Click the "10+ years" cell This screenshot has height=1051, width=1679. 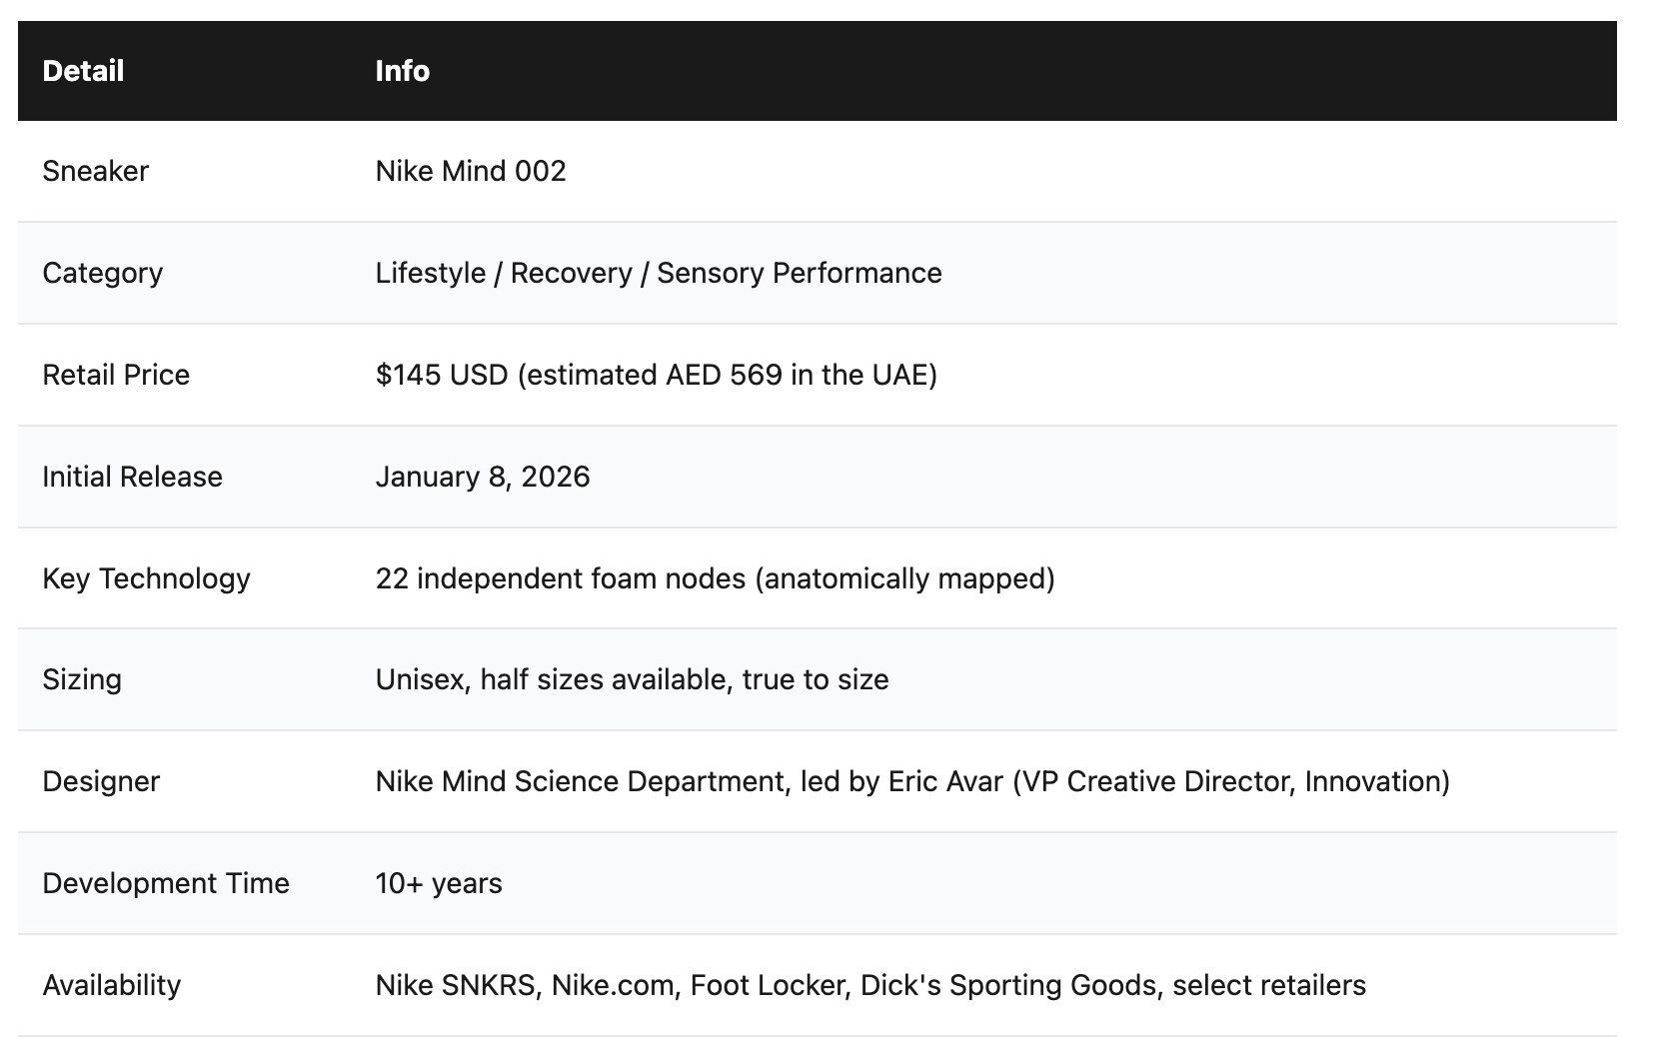click(439, 883)
